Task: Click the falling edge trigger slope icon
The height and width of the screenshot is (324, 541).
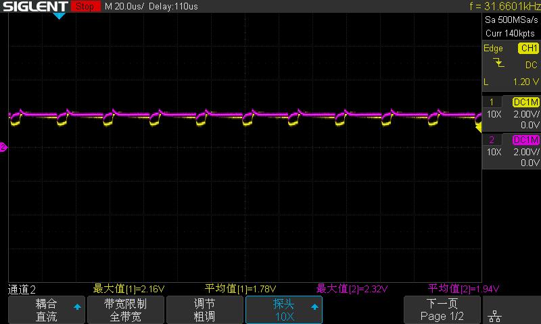Action: coord(498,63)
